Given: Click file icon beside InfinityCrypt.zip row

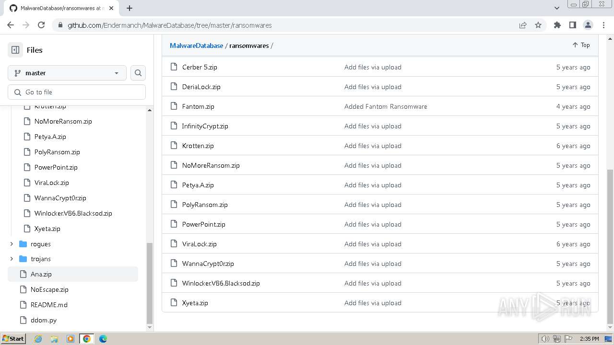Looking at the screenshot, I should pos(174,126).
